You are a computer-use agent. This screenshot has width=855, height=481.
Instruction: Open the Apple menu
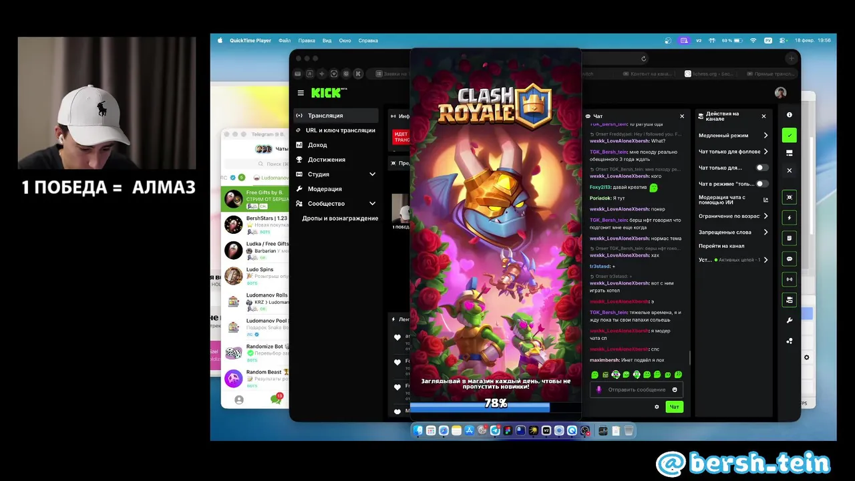220,41
